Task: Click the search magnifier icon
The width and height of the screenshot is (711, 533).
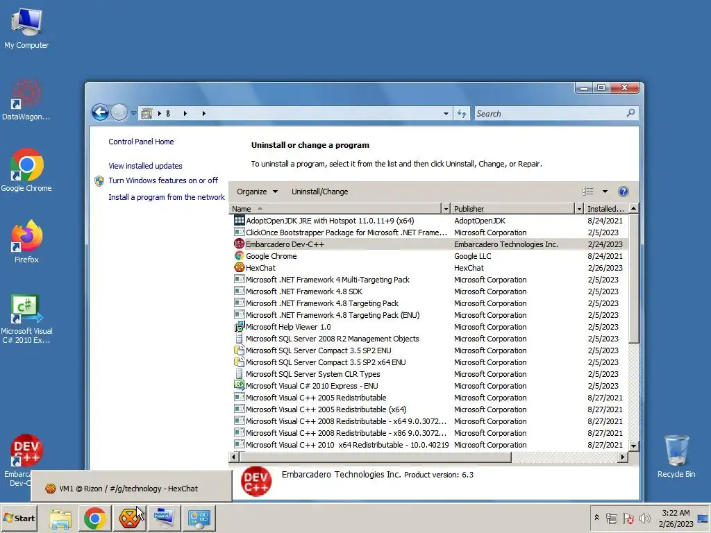Action: click(x=630, y=113)
